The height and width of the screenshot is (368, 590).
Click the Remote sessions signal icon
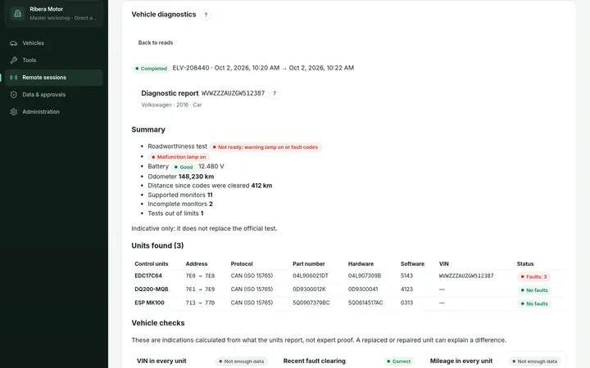point(14,78)
